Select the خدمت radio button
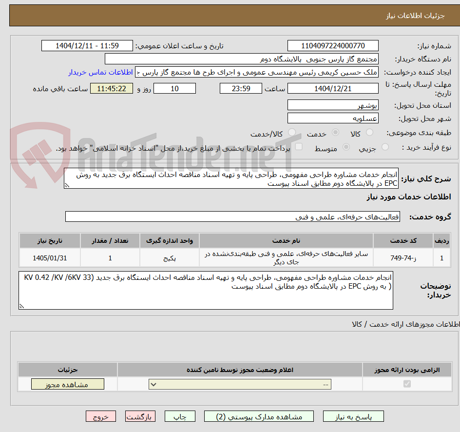 (x=335, y=133)
